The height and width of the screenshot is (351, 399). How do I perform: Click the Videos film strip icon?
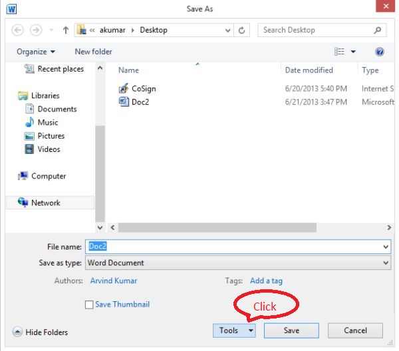[x=29, y=149]
